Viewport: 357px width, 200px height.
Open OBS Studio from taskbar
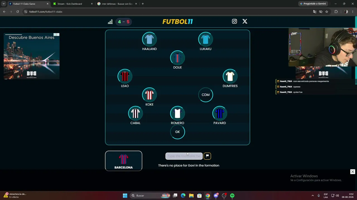[224, 196]
